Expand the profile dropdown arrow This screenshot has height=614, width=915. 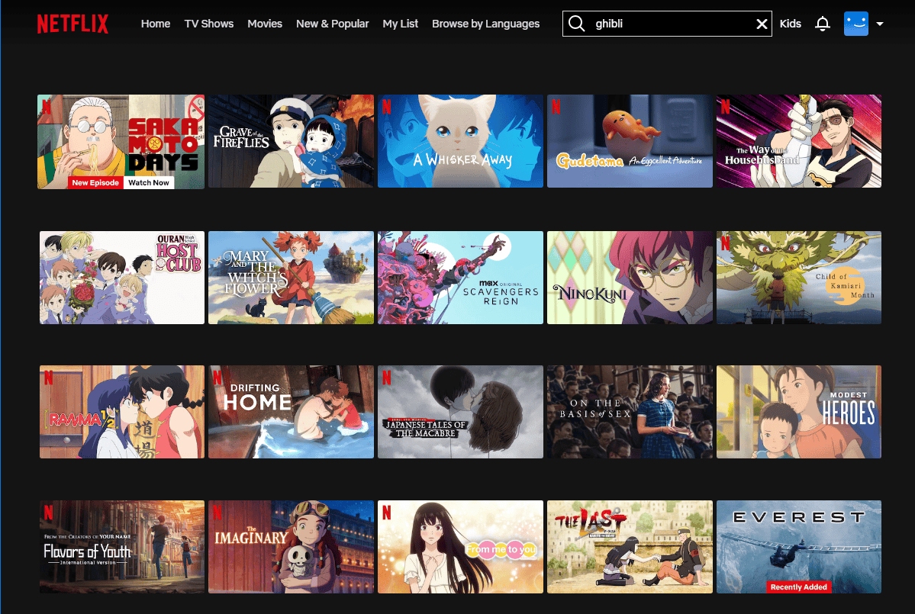coord(880,24)
